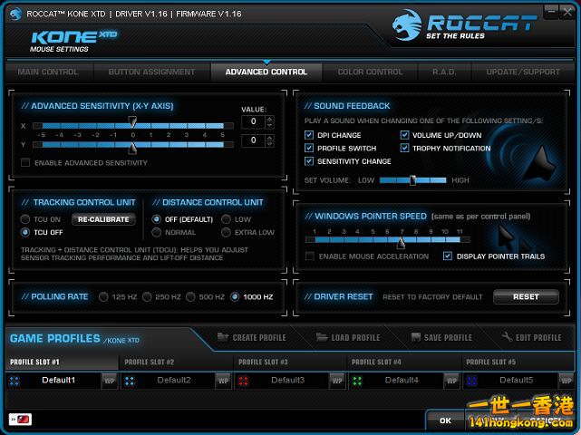581x435 pixels.
Task: Disable Display Pointer Trails checkbox
Action: (x=448, y=256)
